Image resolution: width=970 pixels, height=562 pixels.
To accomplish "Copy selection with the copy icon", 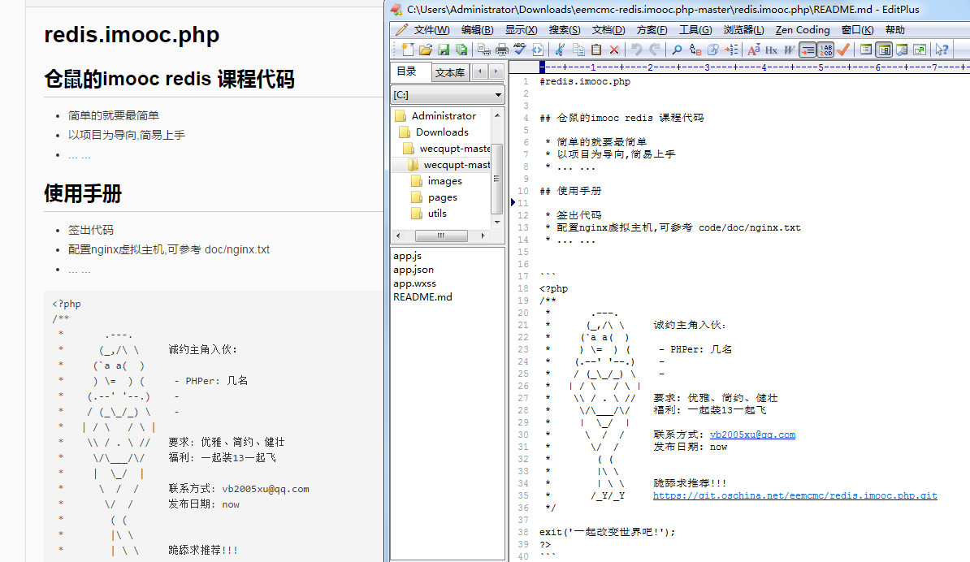I will (578, 50).
